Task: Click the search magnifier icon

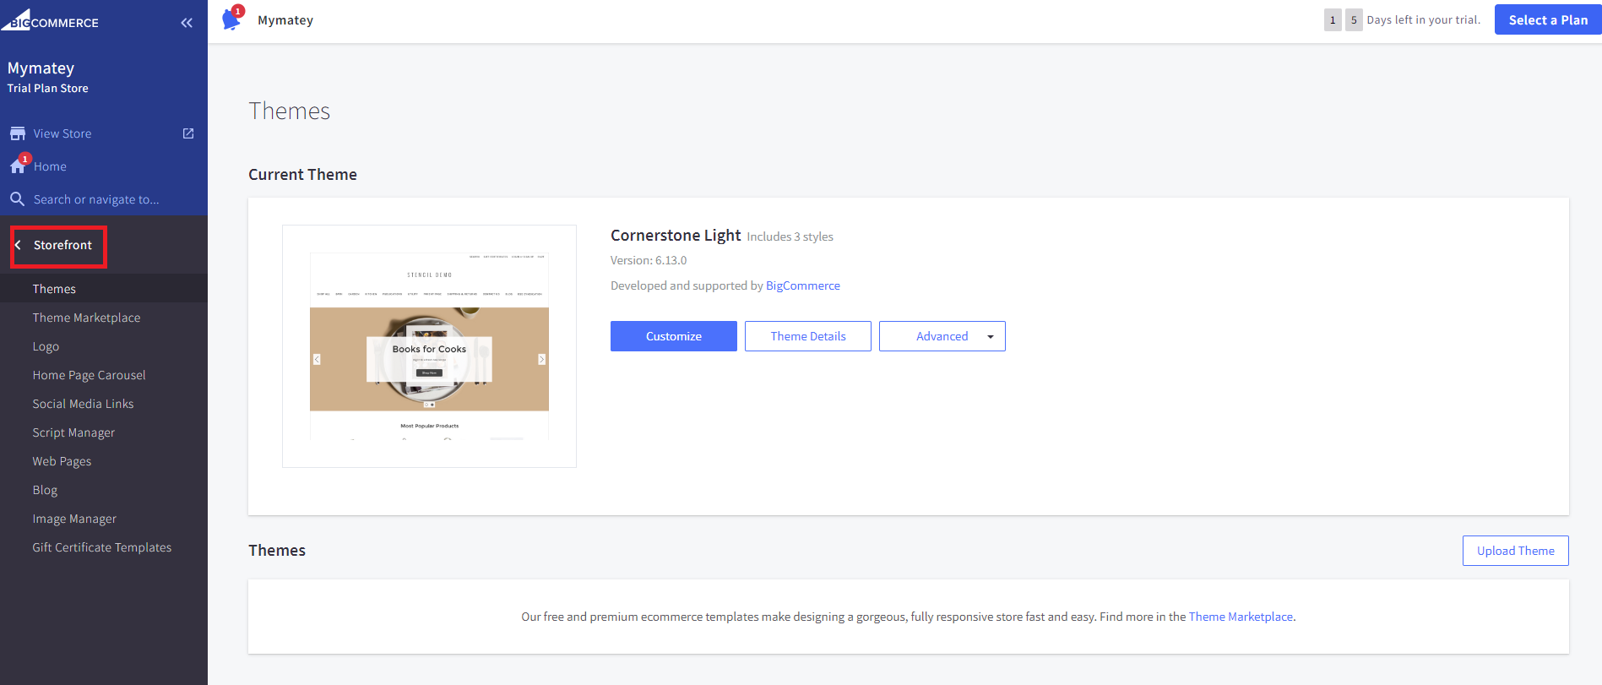Action: (17, 199)
